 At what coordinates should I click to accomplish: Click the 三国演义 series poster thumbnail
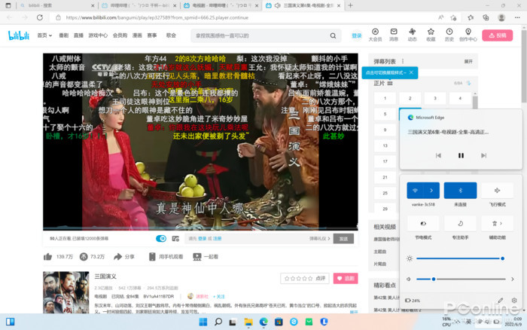click(x=66, y=292)
